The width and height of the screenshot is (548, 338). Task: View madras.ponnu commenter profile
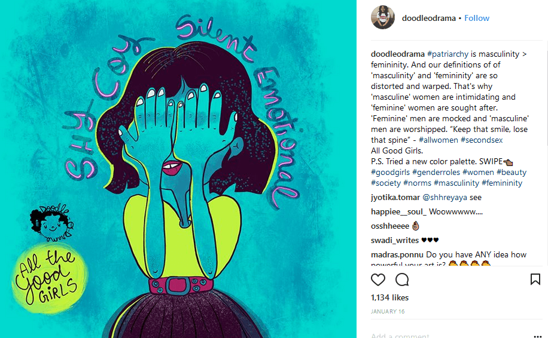coord(397,254)
